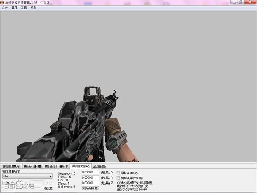Switch to the 模組展示 tab
Screen dimensions: 257x193
(x=12, y=166)
